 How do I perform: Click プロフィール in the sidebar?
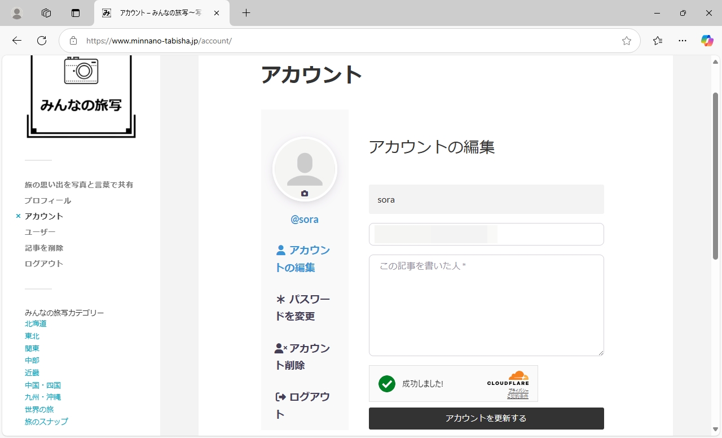(48, 200)
